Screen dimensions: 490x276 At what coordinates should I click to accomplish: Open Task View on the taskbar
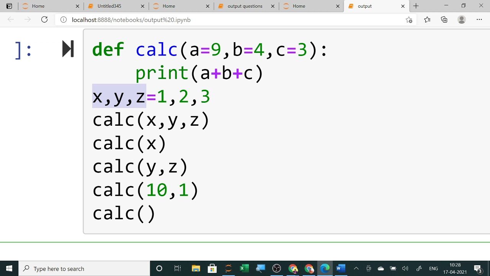[177, 268]
